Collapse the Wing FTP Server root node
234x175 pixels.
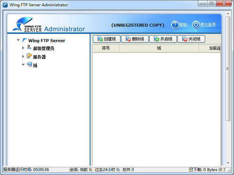[18, 40]
